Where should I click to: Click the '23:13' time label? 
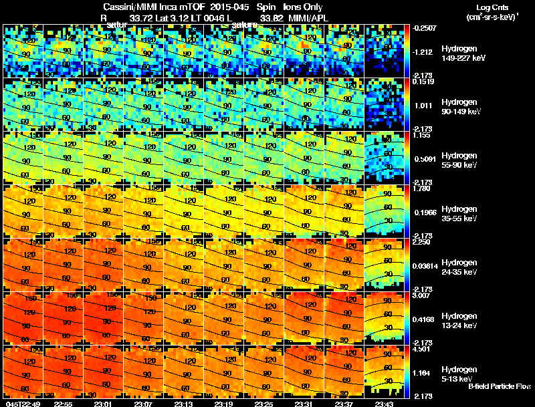[x=183, y=404]
